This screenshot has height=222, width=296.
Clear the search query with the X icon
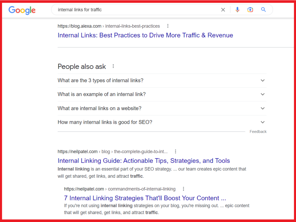tap(223, 9)
